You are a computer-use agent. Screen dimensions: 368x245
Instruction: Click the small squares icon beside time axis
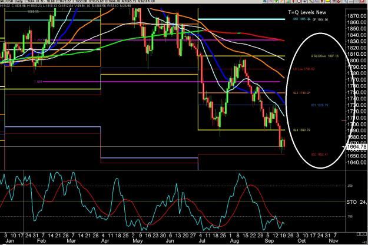(362, 234)
